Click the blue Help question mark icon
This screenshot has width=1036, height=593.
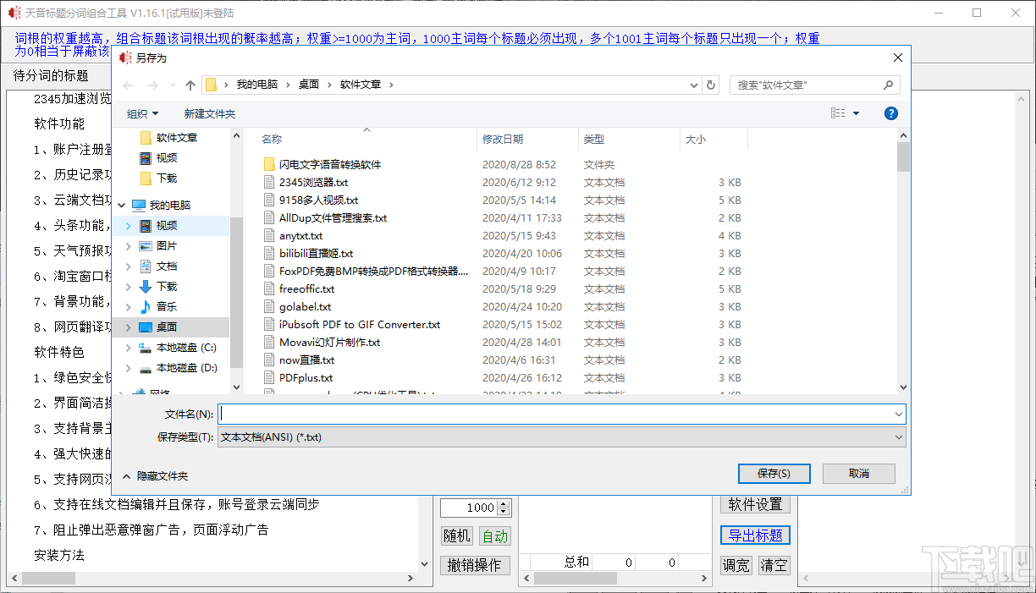click(x=890, y=113)
